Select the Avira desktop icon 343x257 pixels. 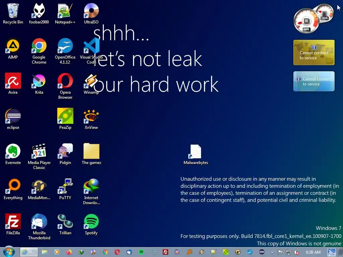click(x=13, y=84)
